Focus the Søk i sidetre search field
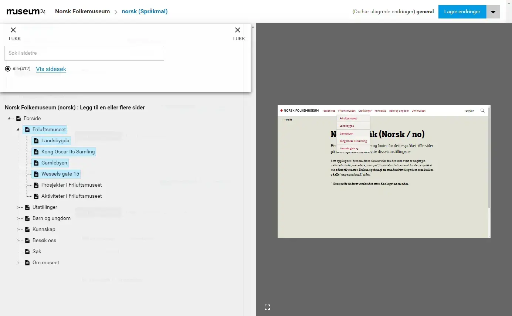The image size is (512, 316). 84,53
